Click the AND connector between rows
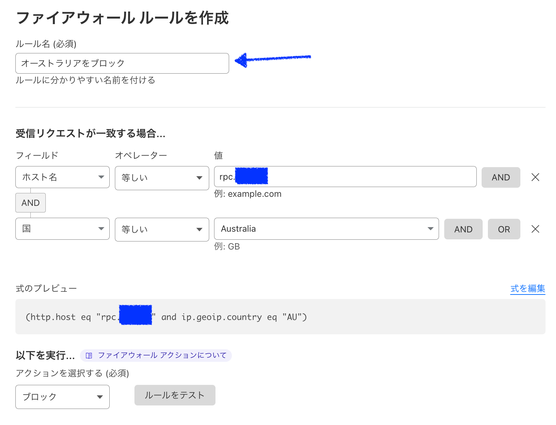This screenshot has width=556, height=425. click(31, 203)
